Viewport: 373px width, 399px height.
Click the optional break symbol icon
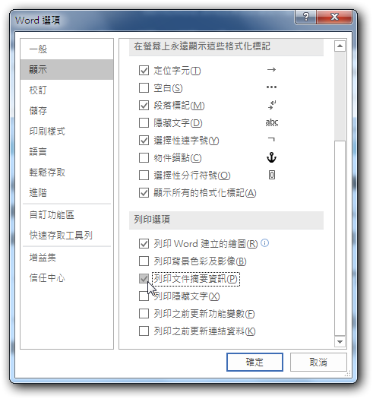(x=271, y=175)
